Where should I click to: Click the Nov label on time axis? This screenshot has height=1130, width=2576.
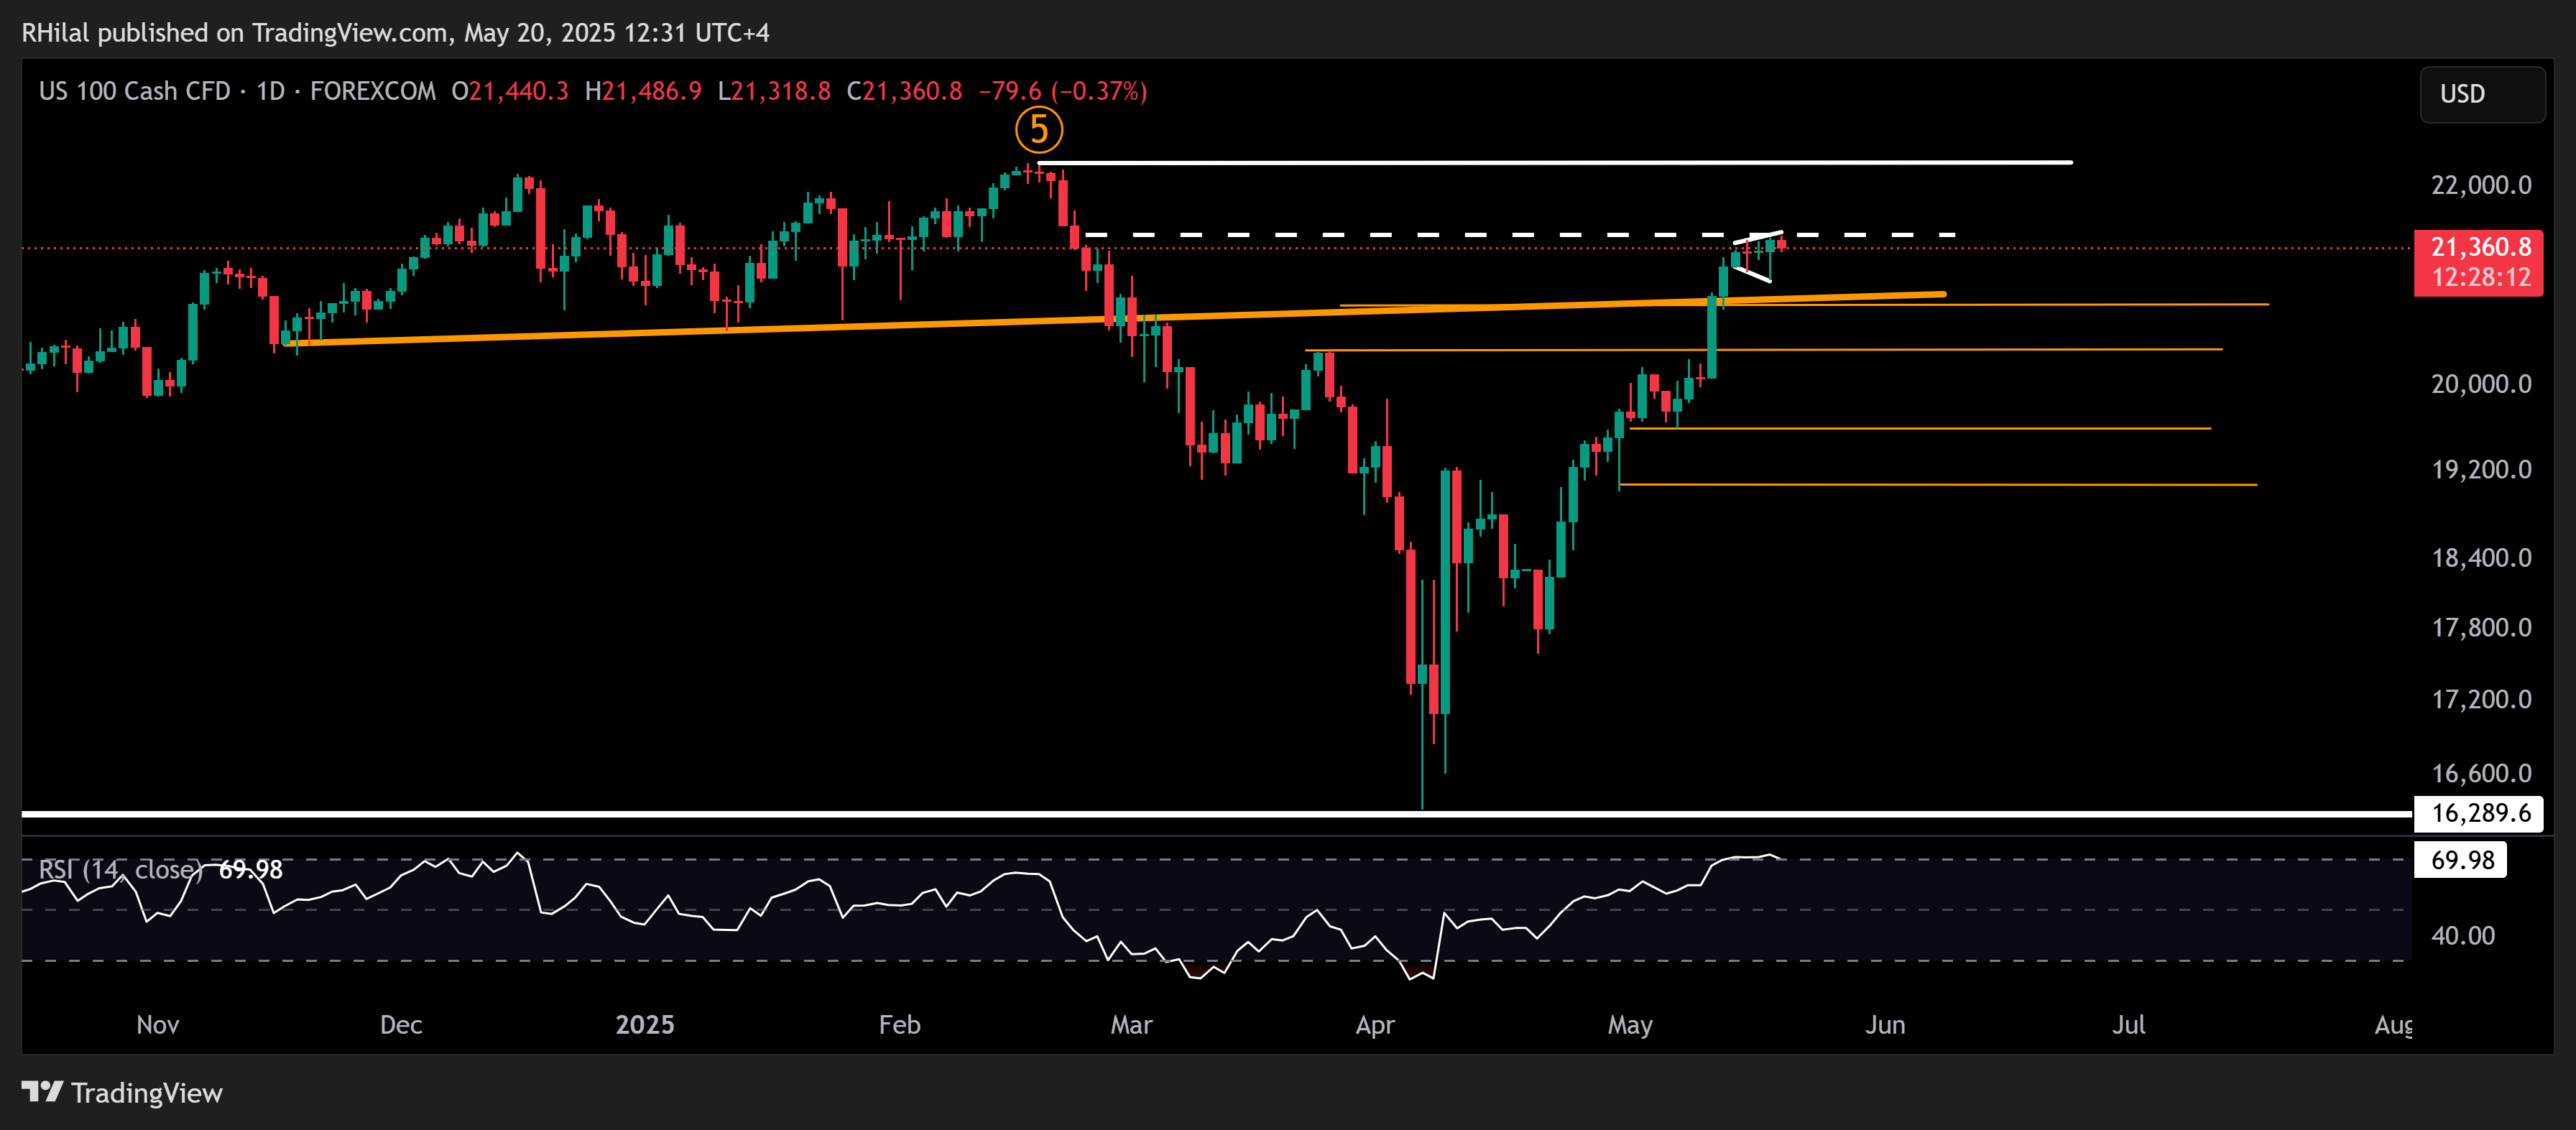(158, 1025)
